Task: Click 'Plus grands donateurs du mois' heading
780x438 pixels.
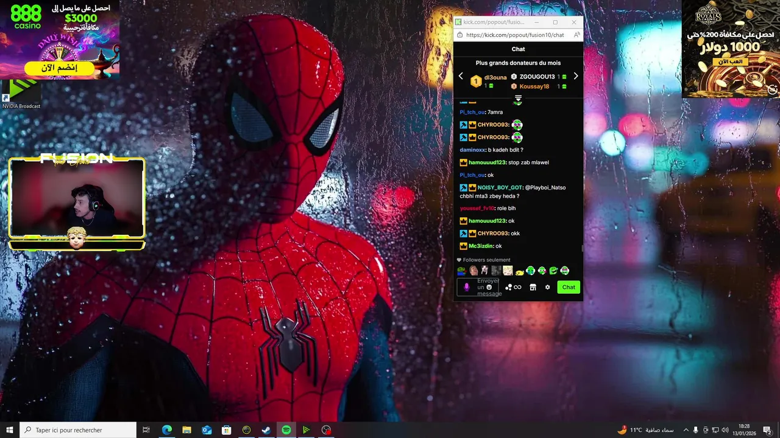Action: click(518, 63)
